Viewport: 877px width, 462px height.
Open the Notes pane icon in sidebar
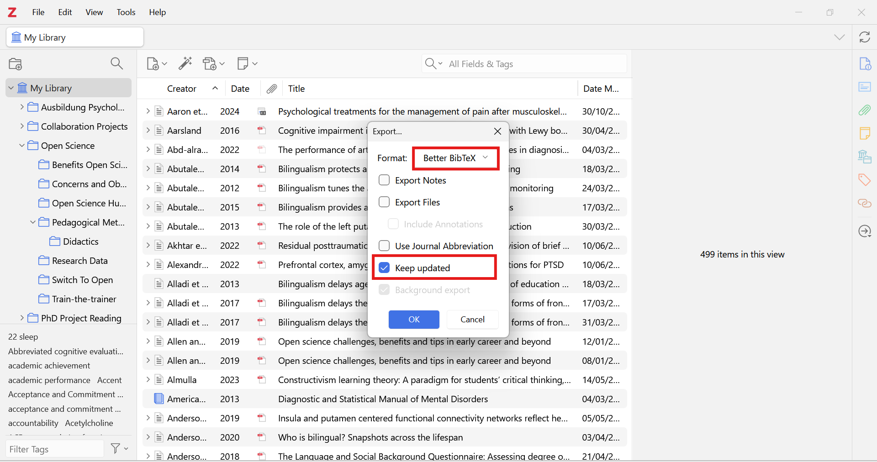[x=865, y=133]
